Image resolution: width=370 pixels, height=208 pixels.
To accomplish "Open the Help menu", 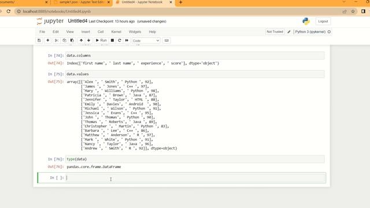I will point(153,32).
